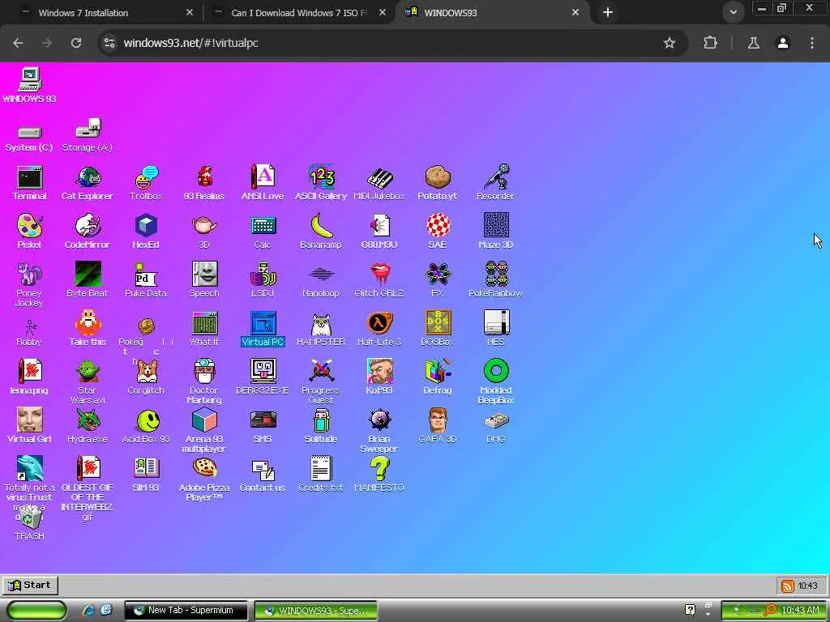Launch Cat Explorer browser icon

pyautogui.click(x=88, y=182)
